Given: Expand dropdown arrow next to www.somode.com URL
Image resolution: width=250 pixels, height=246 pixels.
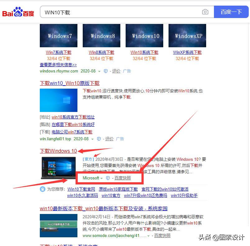Looking at the screenshot, I should click(x=149, y=236).
